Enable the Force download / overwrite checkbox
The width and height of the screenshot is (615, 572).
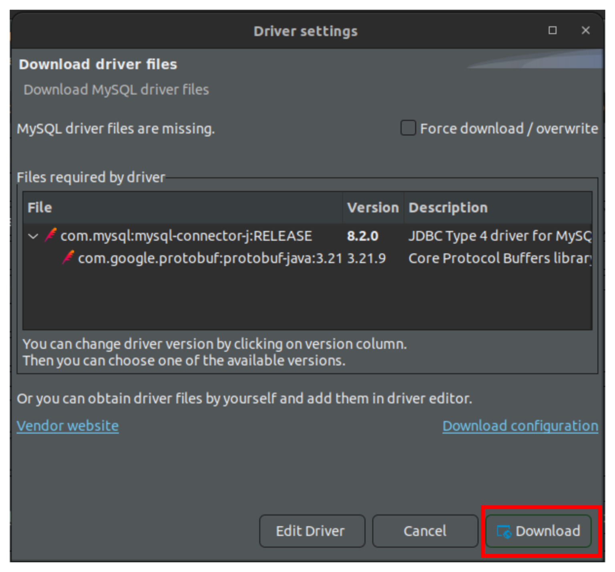408,128
